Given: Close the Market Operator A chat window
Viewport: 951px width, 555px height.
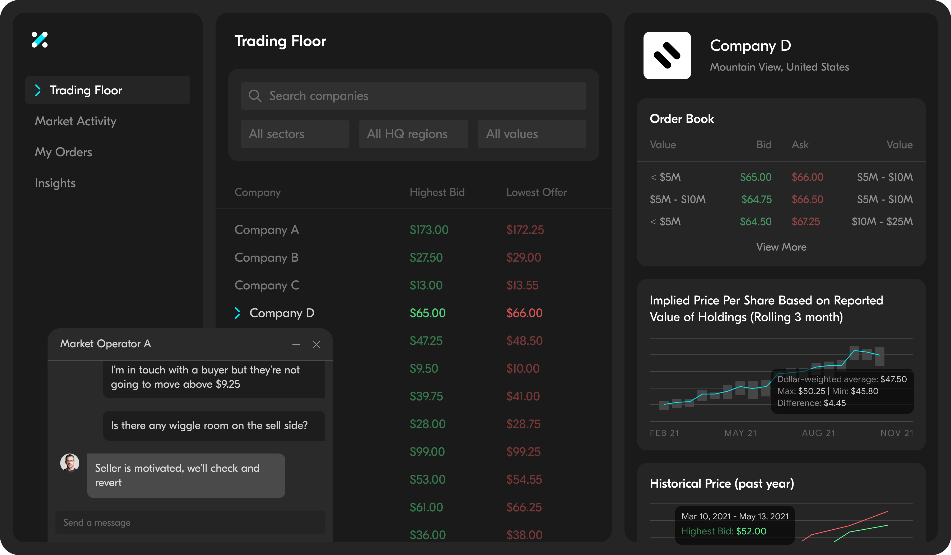Looking at the screenshot, I should click(317, 344).
